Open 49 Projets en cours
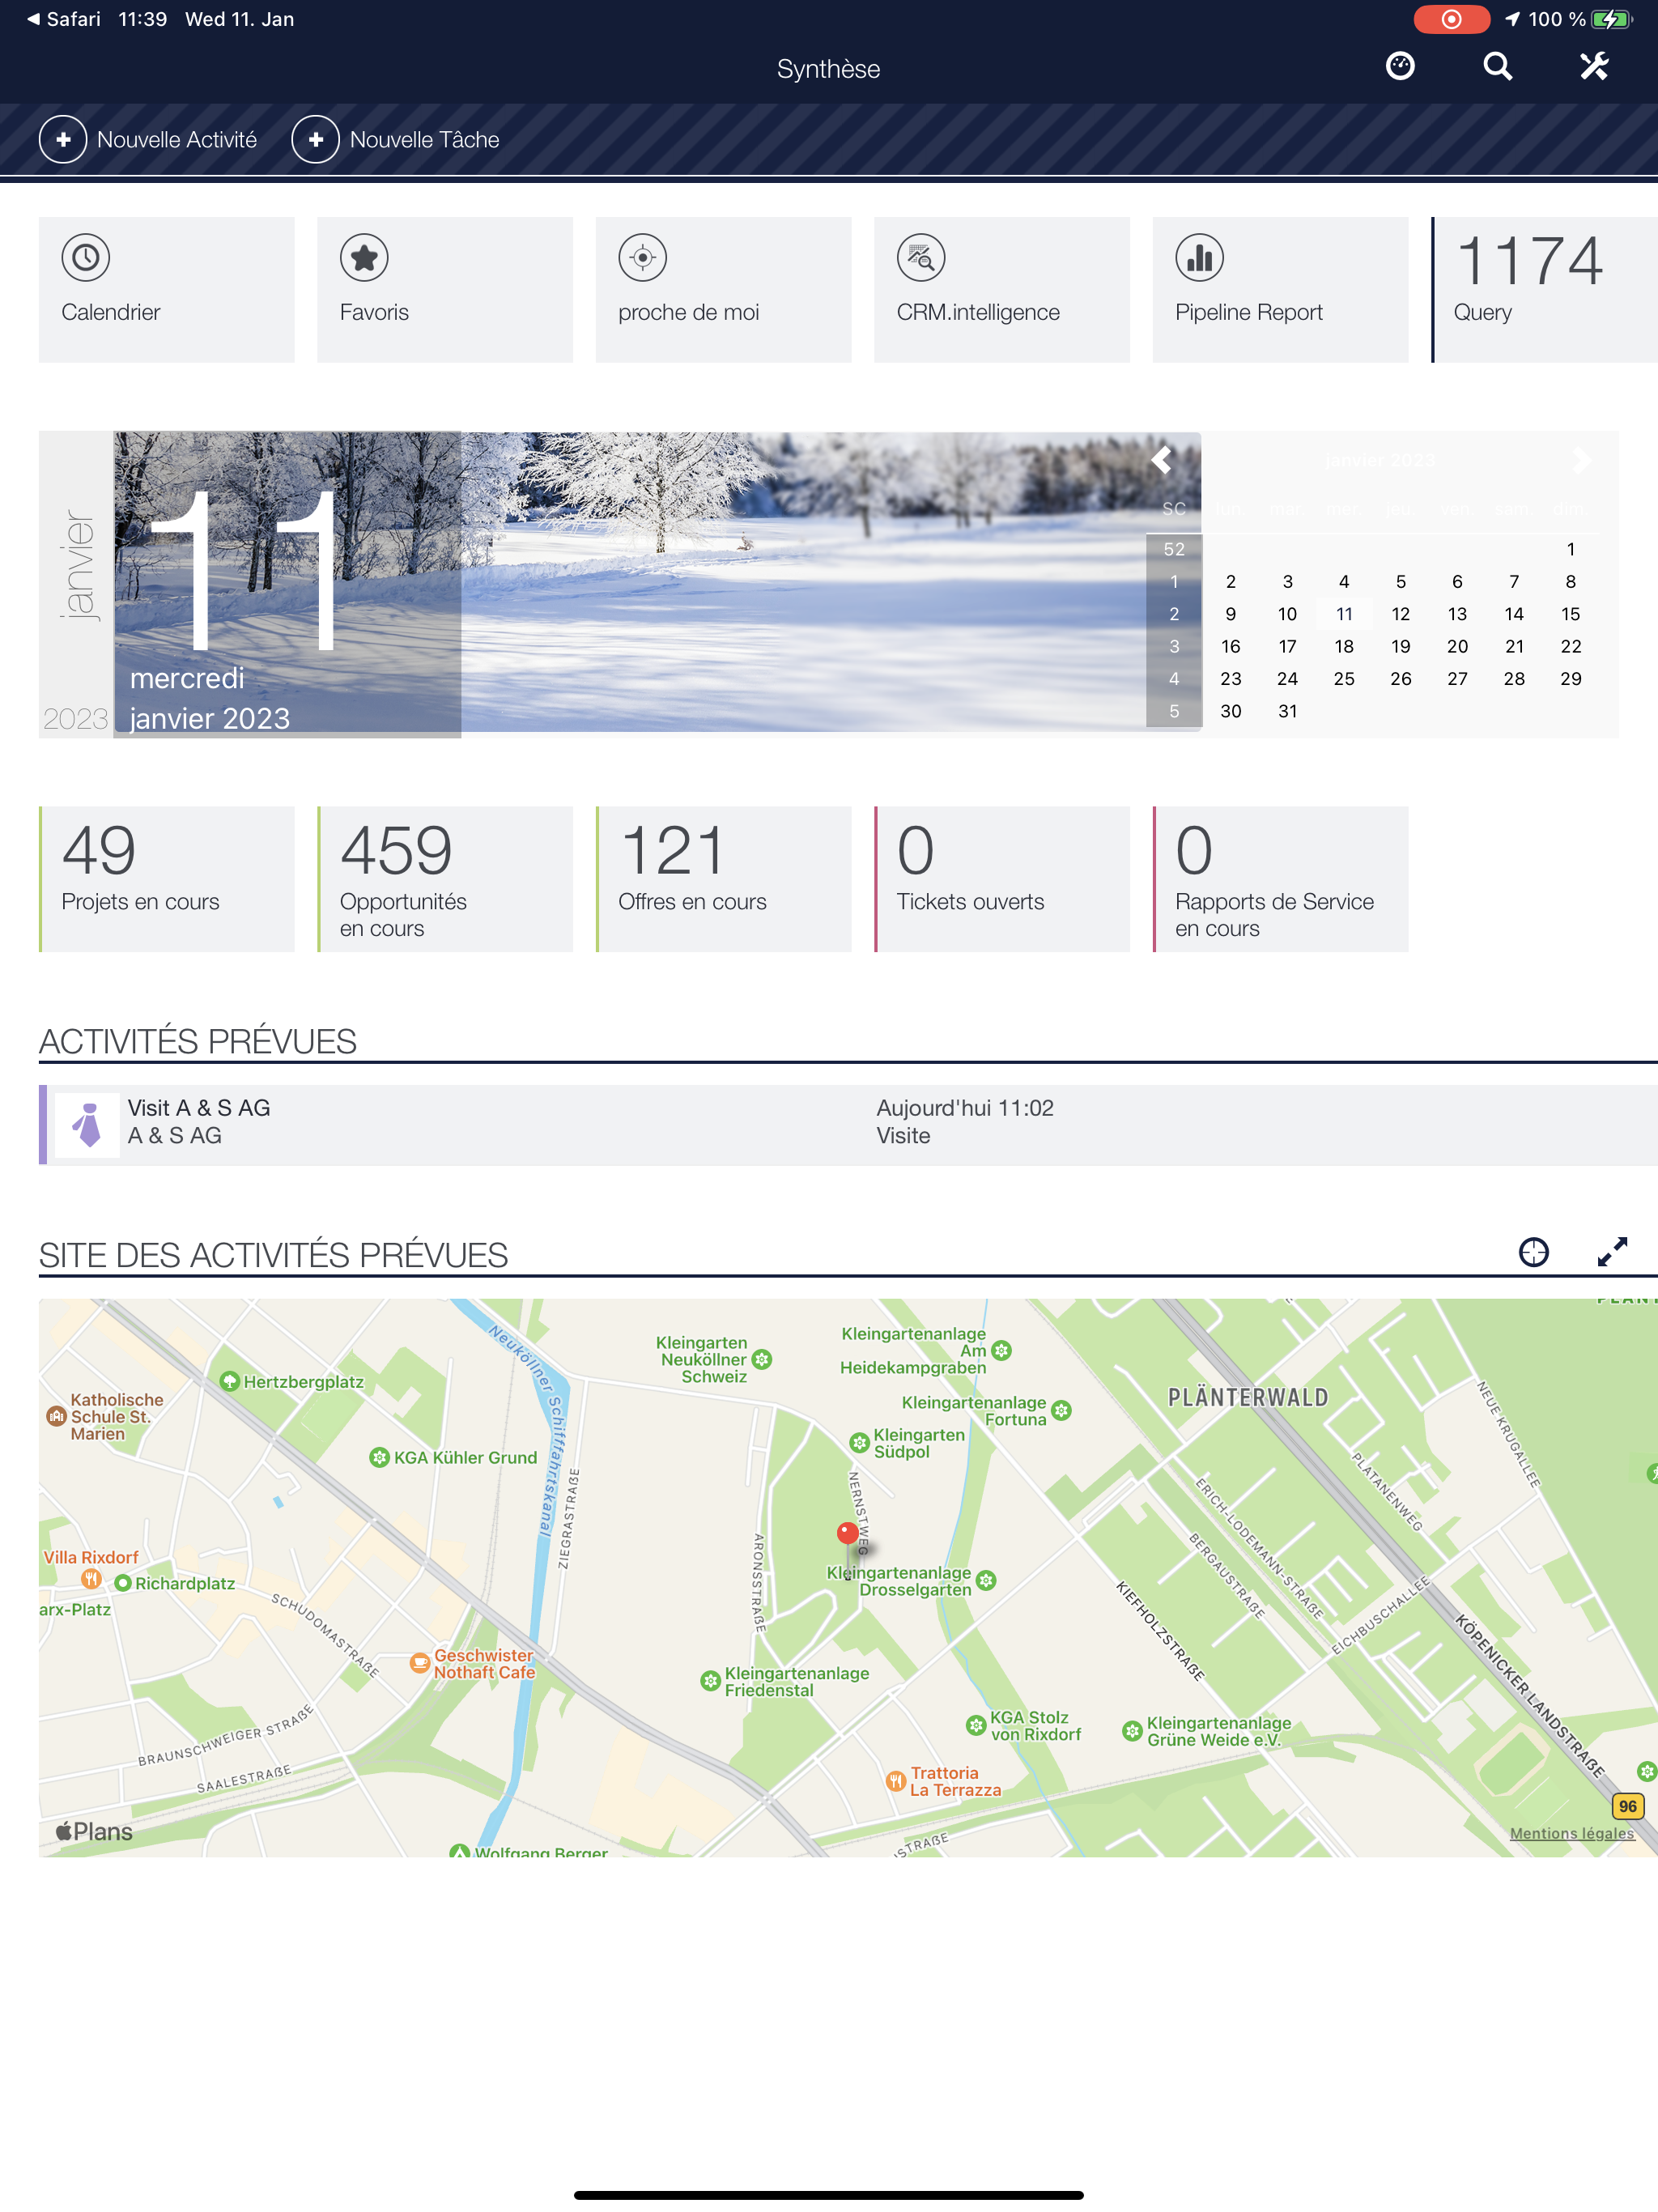 point(166,879)
